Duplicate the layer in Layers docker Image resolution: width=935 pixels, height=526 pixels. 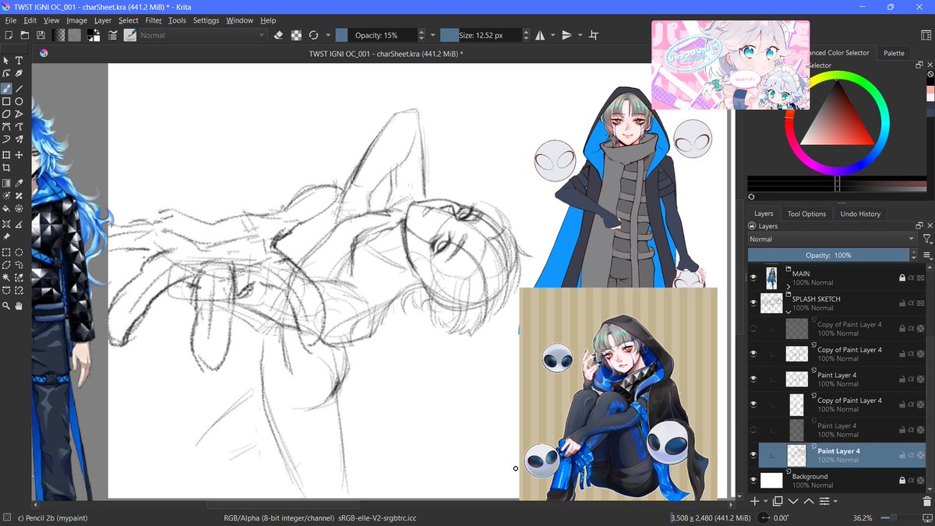(x=778, y=501)
